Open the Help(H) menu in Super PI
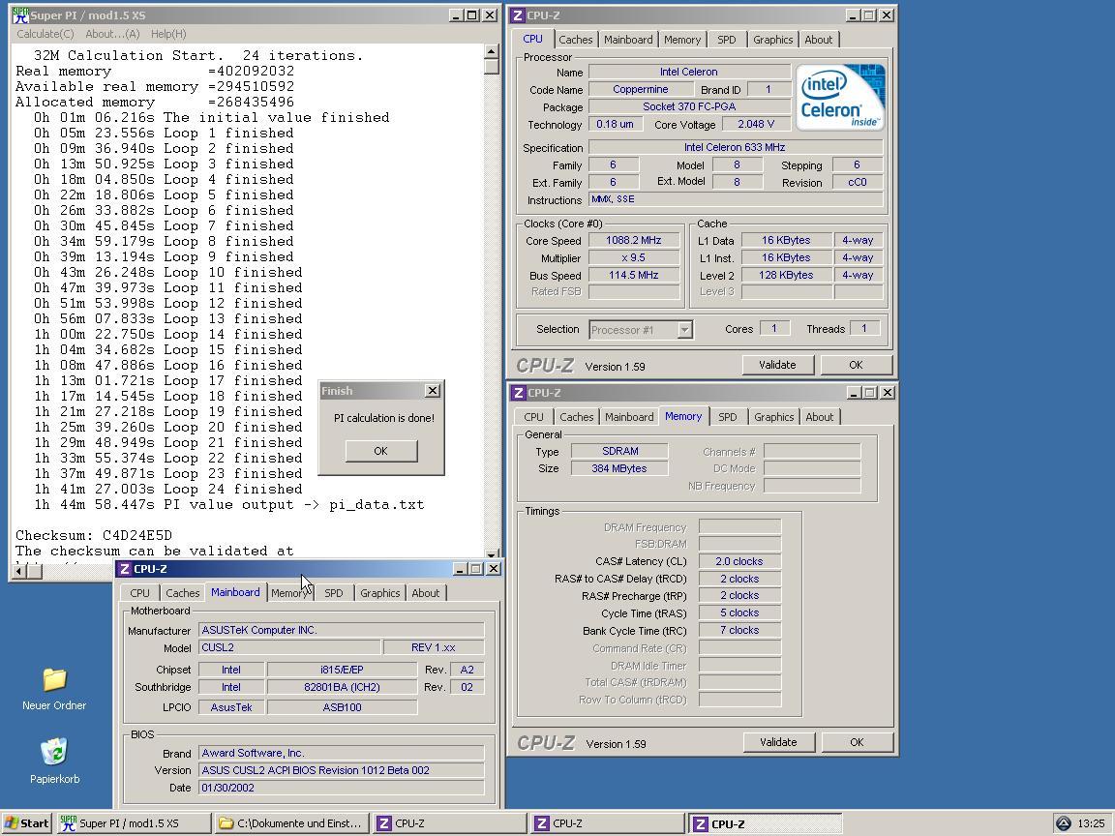1115x836 pixels. [x=168, y=34]
